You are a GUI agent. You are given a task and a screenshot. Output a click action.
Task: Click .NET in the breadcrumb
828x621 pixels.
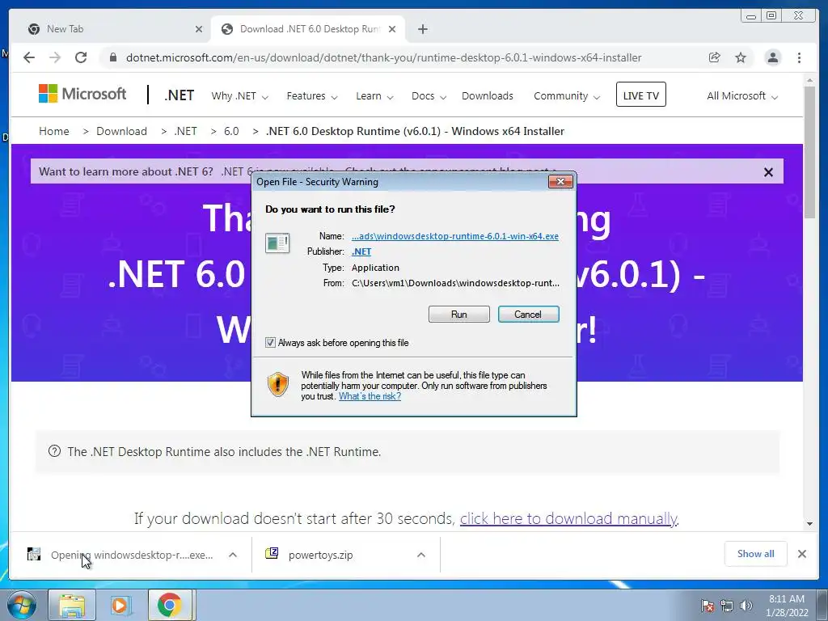tap(185, 131)
